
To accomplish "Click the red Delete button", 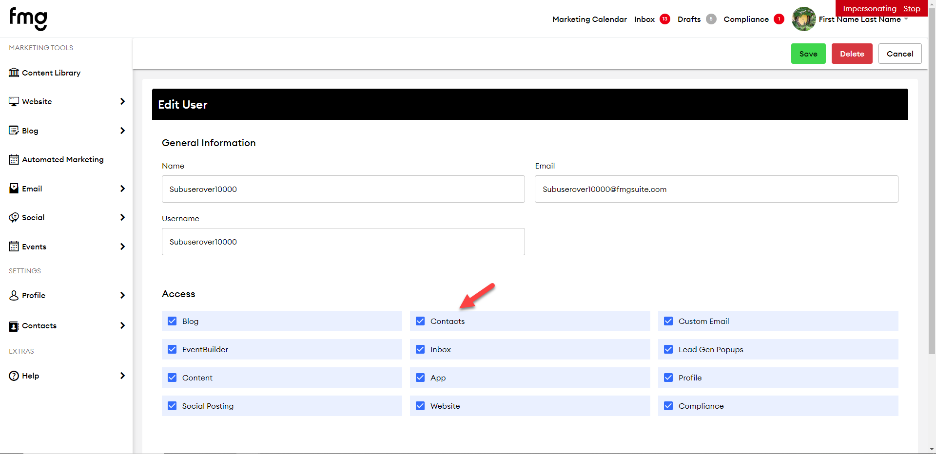I will pyautogui.click(x=852, y=54).
